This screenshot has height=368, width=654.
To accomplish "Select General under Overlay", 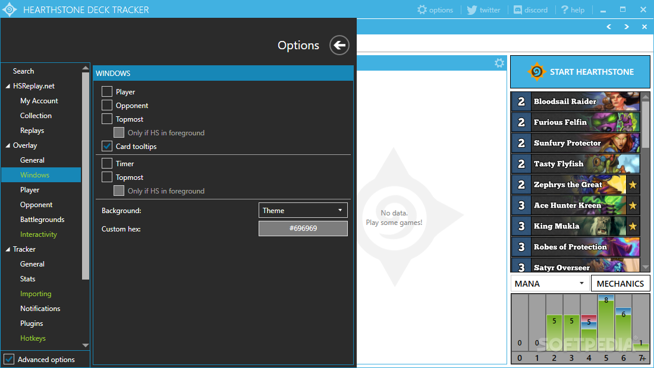I will point(32,160).
